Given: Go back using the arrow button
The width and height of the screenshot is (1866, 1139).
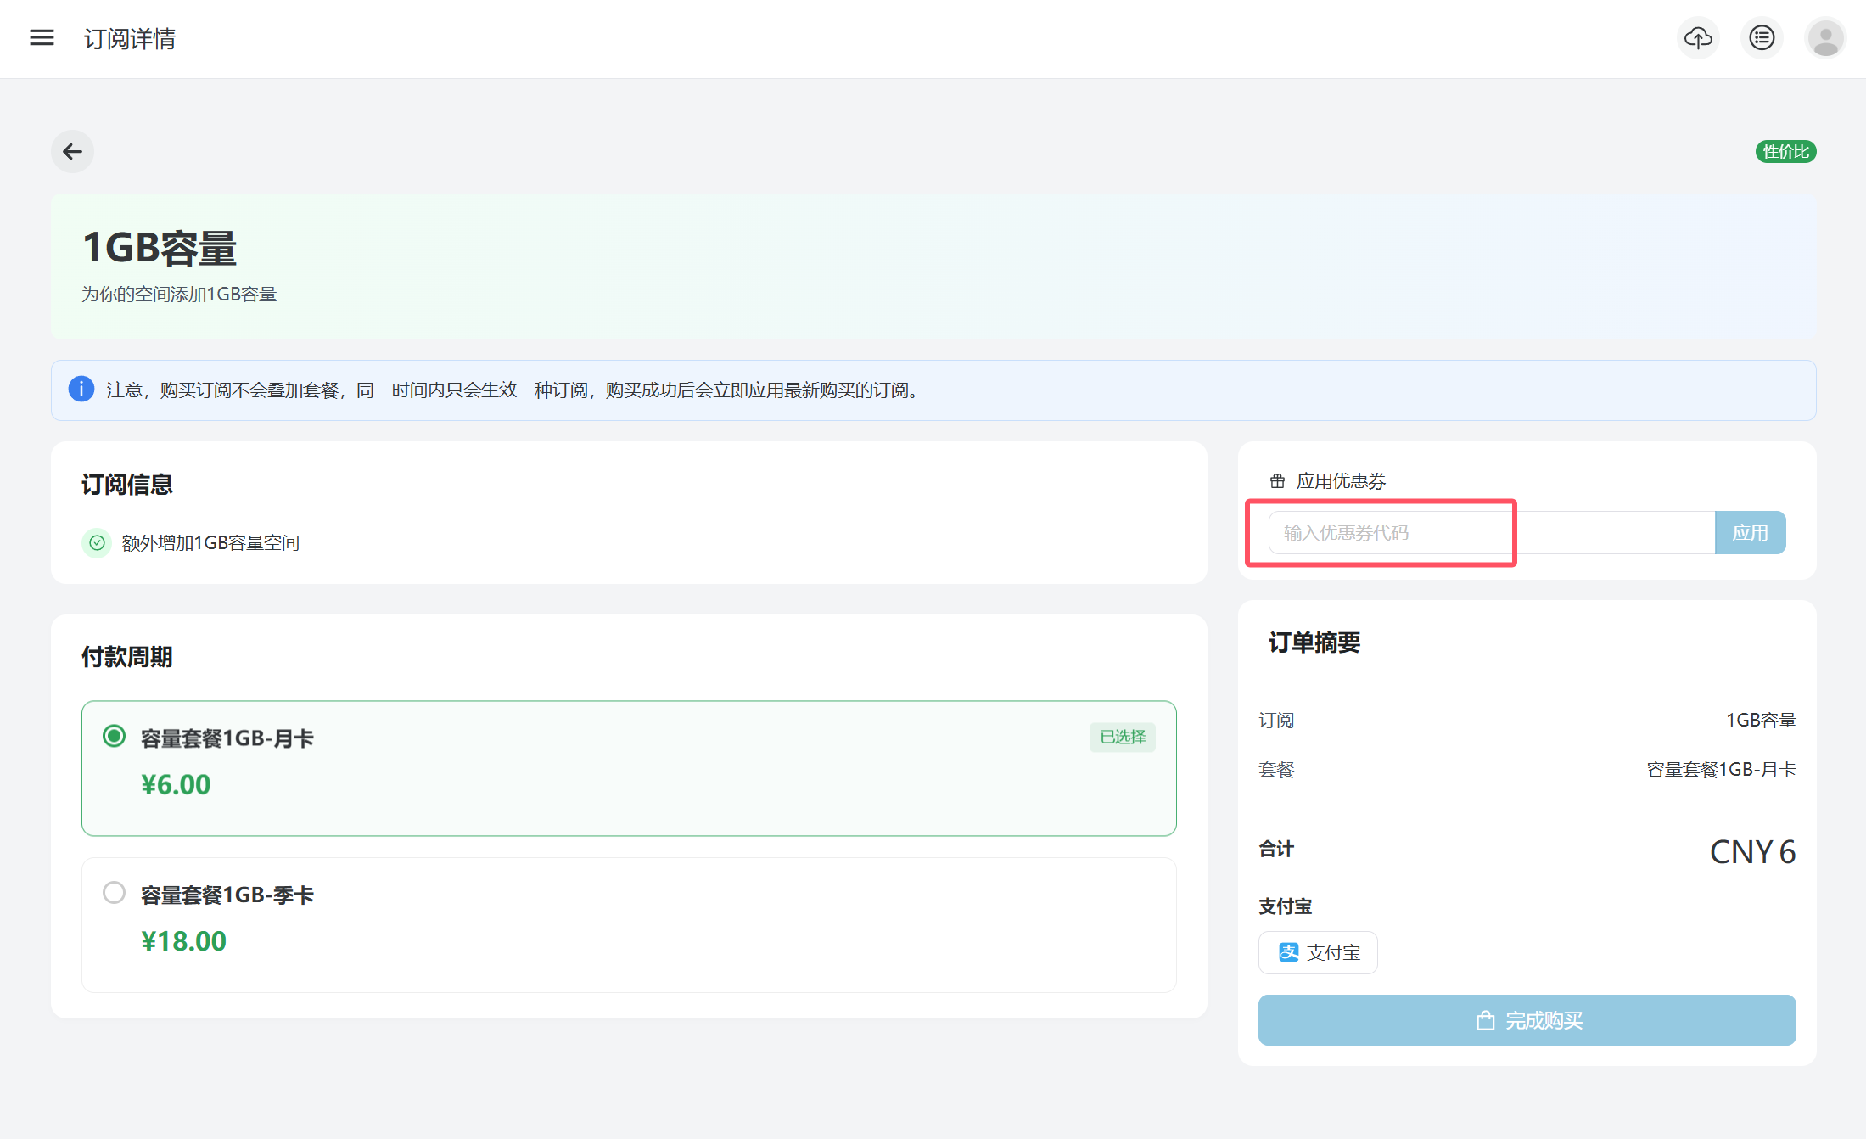Looking at the screenshot, I should 72,152.
